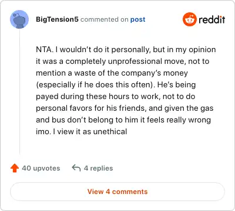Open the "4 replies" label
The image size is (235, 211).
pos(98,168)
